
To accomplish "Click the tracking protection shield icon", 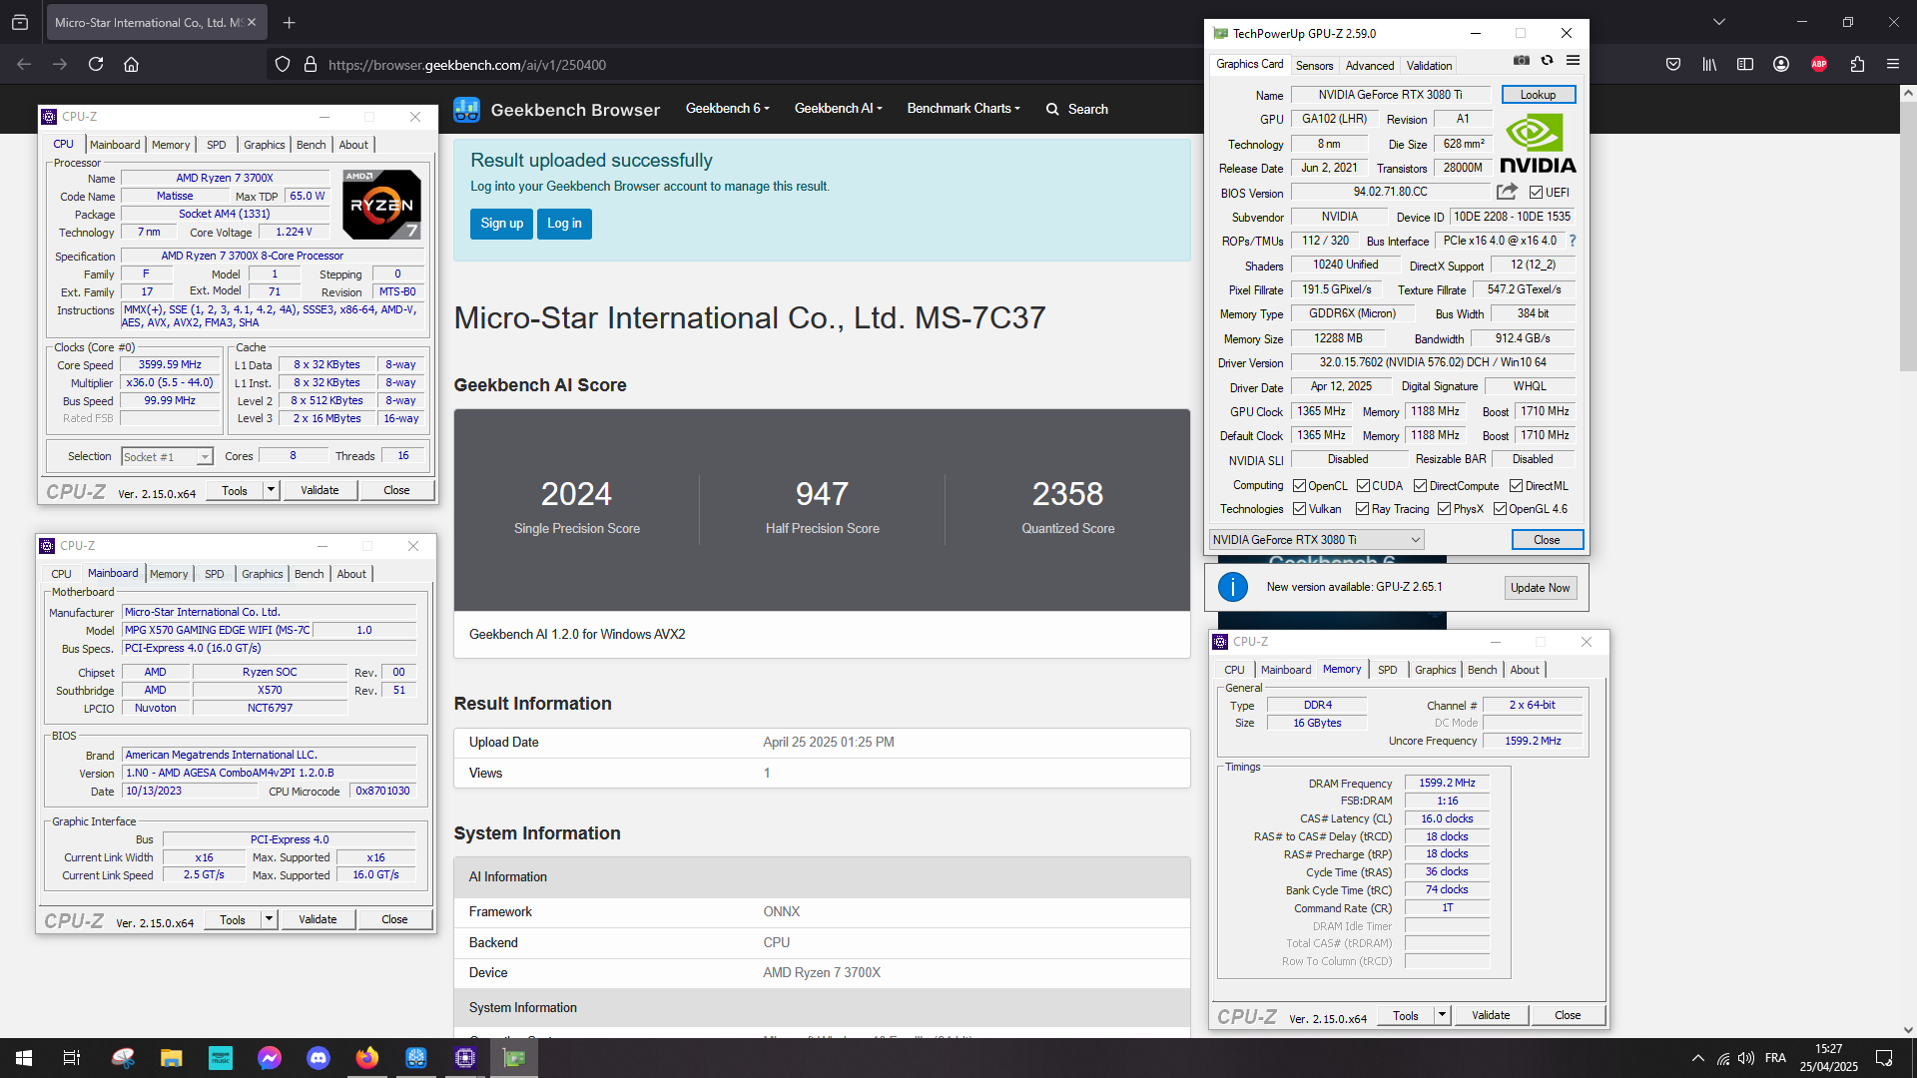I will pyautogui.click(x=283, y=65).
